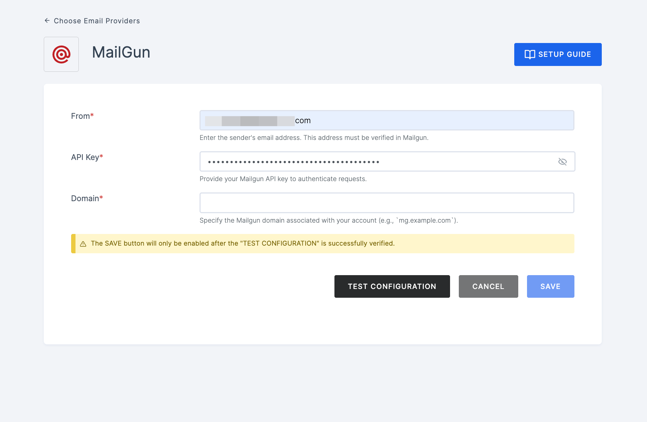Cancel the MailGun setup

pos(488,286)
